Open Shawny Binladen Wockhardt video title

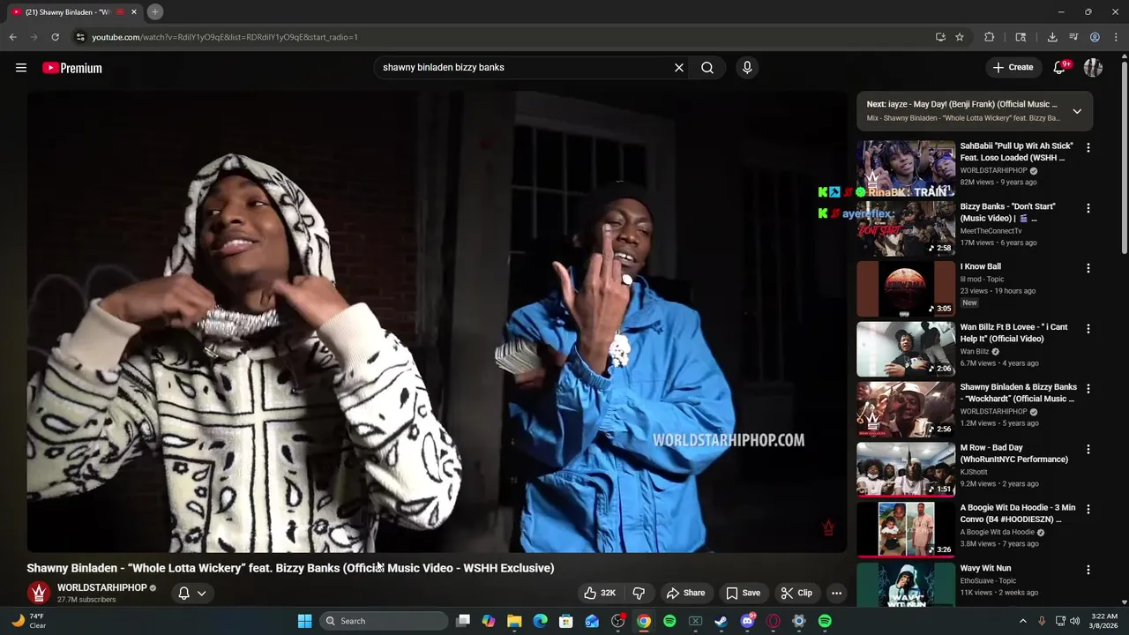pyautogui.click(x=1018, y=392)
